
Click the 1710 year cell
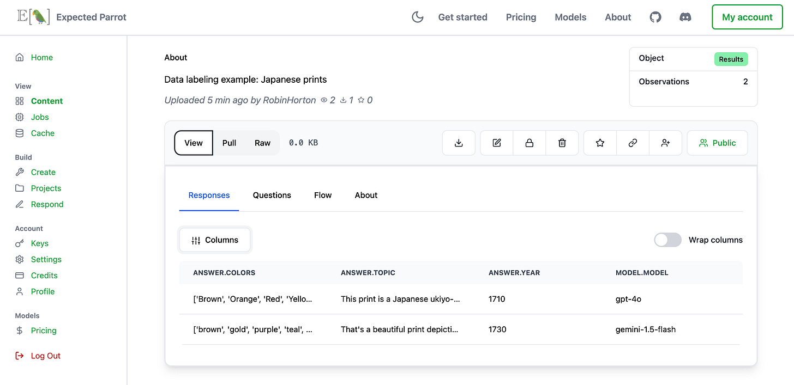coord(497,299)
